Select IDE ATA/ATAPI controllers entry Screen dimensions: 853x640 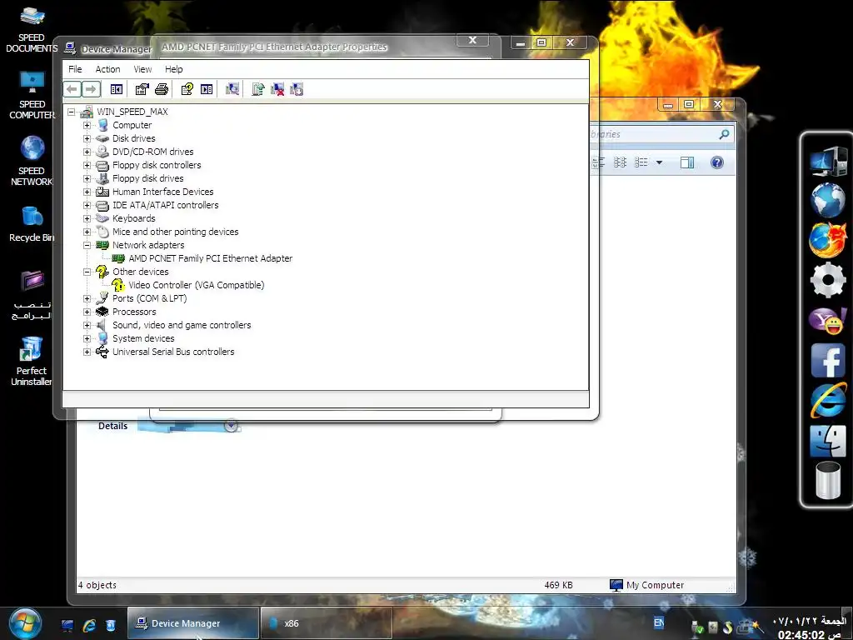(x=166, y=205)
